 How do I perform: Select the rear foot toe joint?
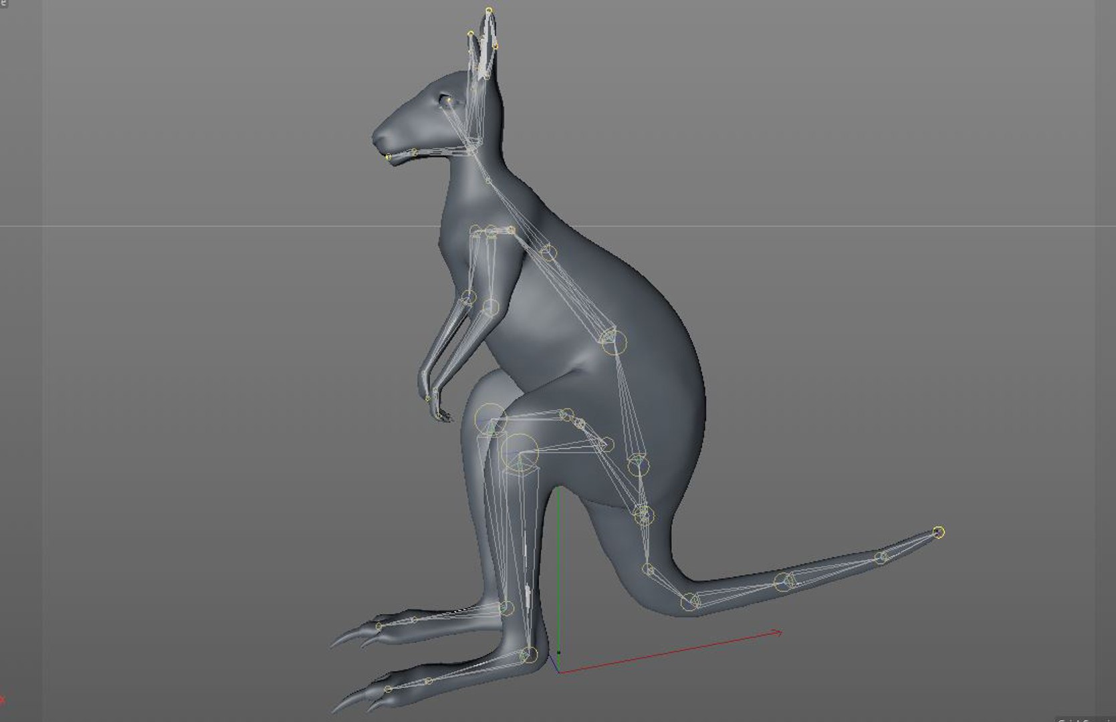pos(378,626)
